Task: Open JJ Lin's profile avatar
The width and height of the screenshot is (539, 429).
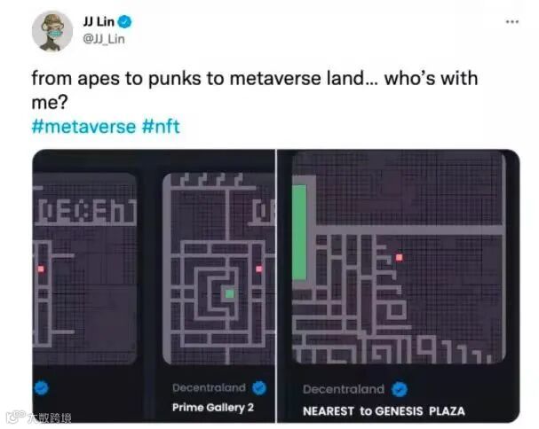Action: pyautogui.click(x=52, y=32)
